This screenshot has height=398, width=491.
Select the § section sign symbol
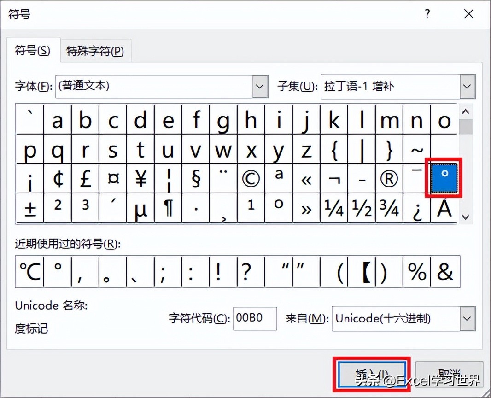pos(196,179)
